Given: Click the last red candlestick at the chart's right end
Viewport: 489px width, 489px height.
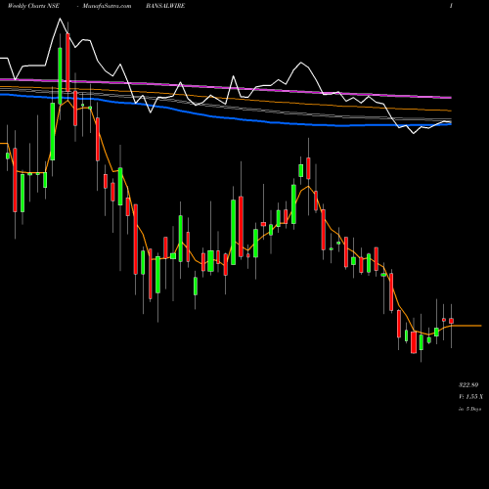Looking at the screenshot, I should click(x=451, y=321).
